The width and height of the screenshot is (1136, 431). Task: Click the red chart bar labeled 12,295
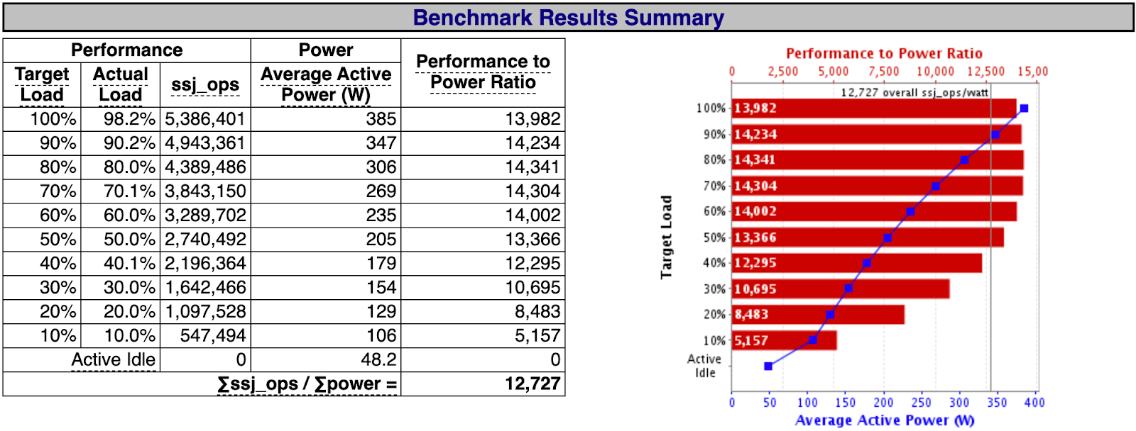[857, 263]
